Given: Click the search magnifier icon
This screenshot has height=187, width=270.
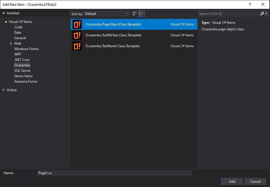Looking at the screenshot, I should 262,14.
